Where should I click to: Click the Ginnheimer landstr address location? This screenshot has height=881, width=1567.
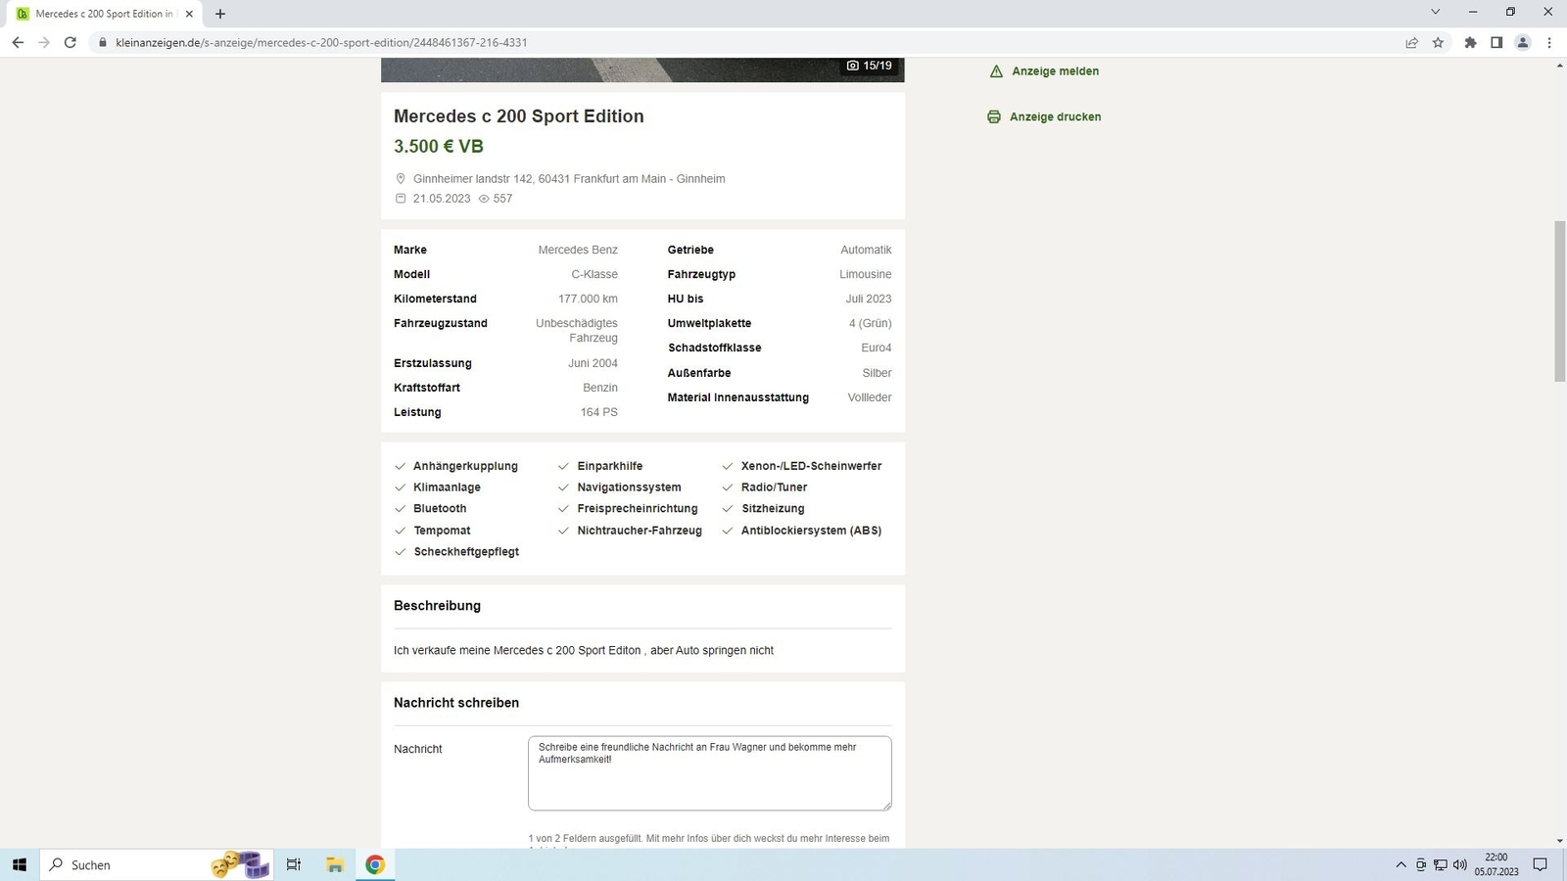(568, 179)
